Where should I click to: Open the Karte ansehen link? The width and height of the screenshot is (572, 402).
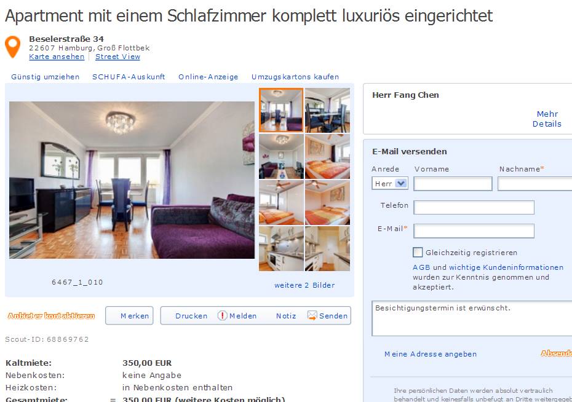tap(57, 57)
